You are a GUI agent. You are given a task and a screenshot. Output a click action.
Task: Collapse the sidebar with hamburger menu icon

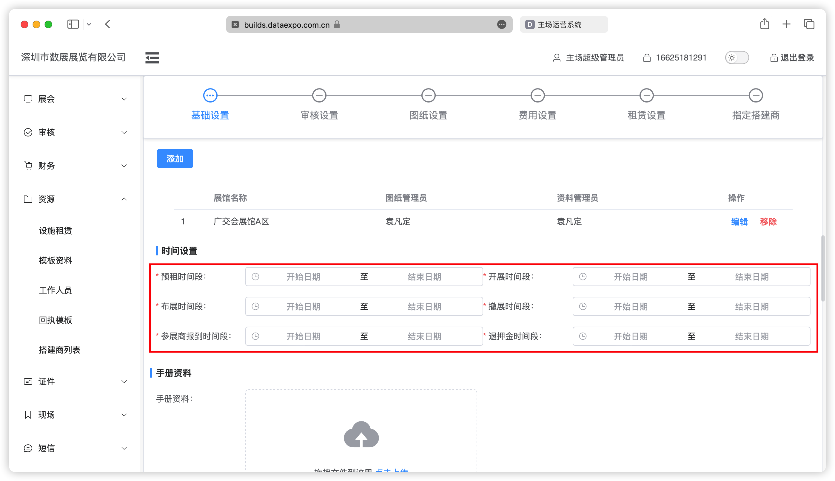152,58
